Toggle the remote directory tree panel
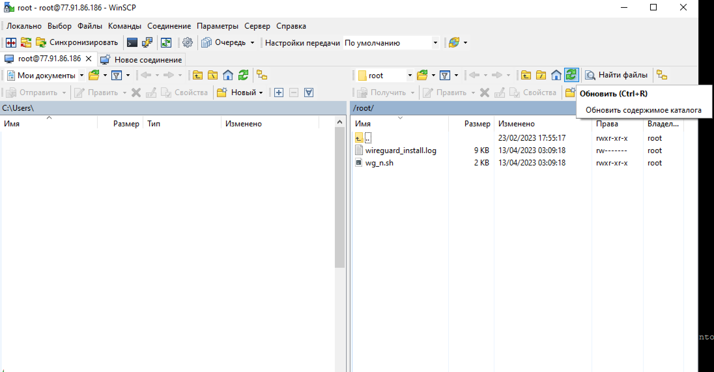The width and height of the screenshot is (714, 372). click(662, 75)
